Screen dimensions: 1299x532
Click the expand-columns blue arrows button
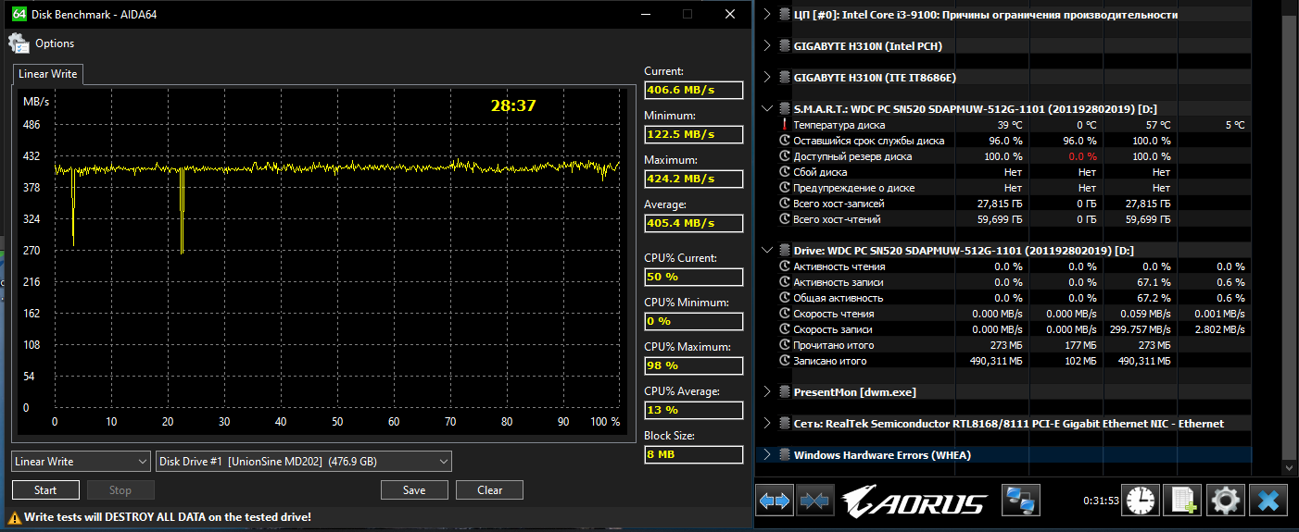(x=776, y=501)
